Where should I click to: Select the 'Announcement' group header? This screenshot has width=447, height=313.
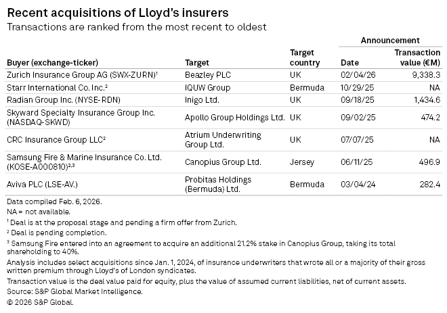point(389,41)
